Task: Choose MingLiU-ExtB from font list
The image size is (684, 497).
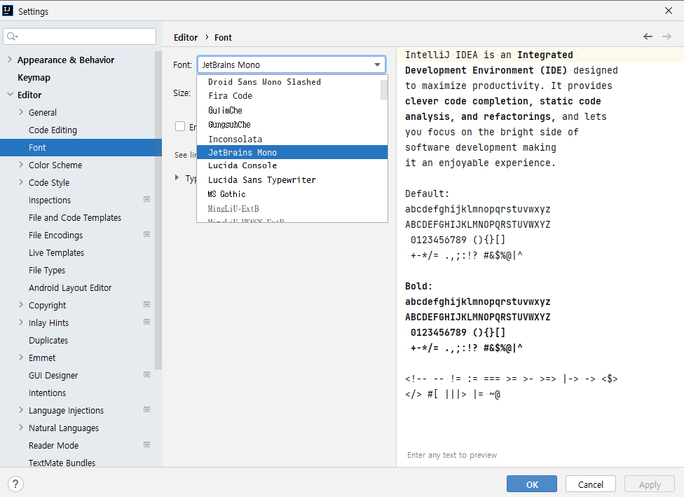Action: pyautogui.click(x=292, y=209)
